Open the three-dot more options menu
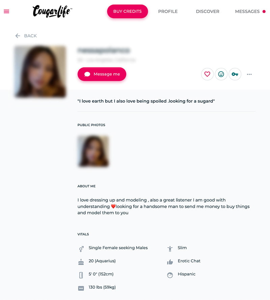This screenshot has height=300, width=270. pos(249,74)
